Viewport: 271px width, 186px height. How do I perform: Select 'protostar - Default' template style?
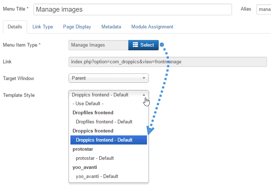[x=95, y=158]
